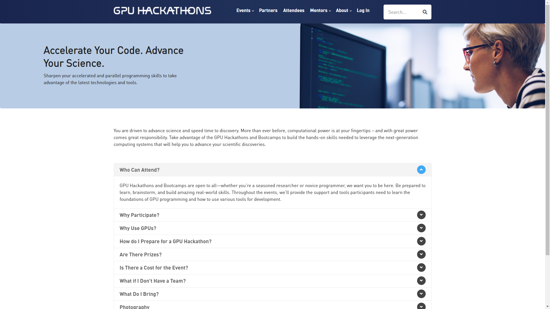Viewport: 550px width, 309px height.
Task: Click the search icon to search
Action: (425, 12)
